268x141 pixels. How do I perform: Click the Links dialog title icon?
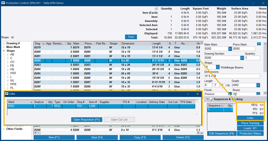coord(7,94)
